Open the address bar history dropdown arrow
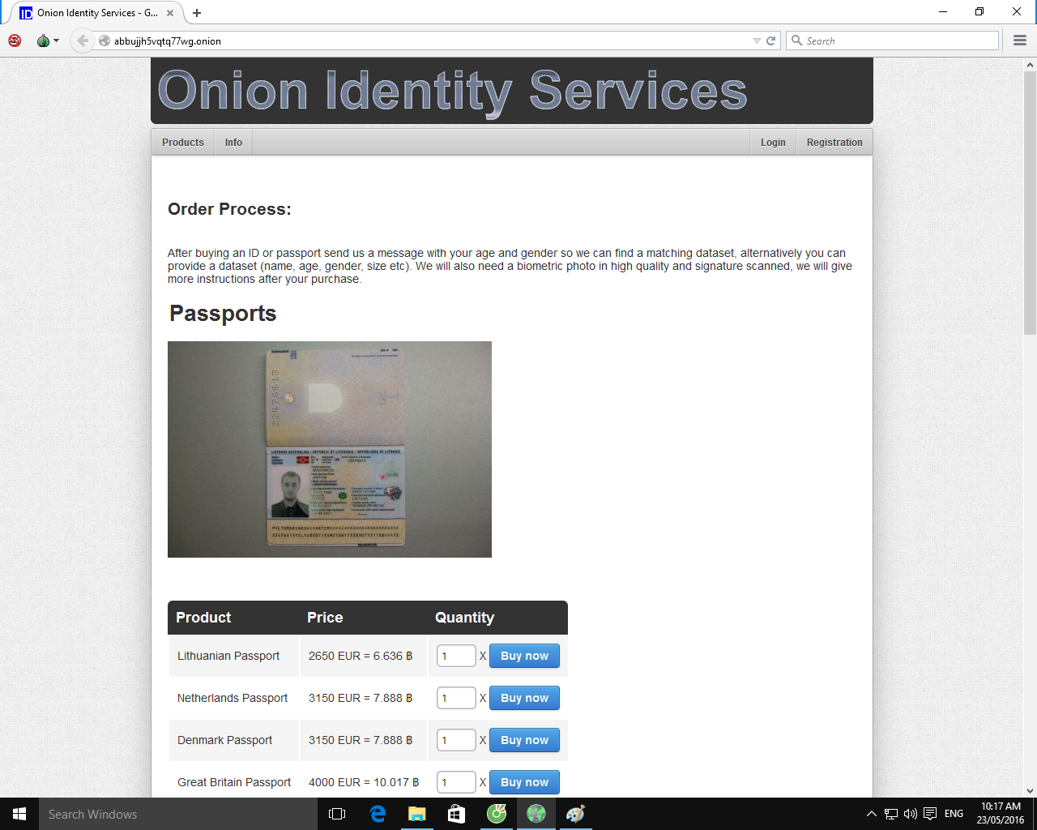The width and height of the screenshot is (1037, 830). [757, 40]
